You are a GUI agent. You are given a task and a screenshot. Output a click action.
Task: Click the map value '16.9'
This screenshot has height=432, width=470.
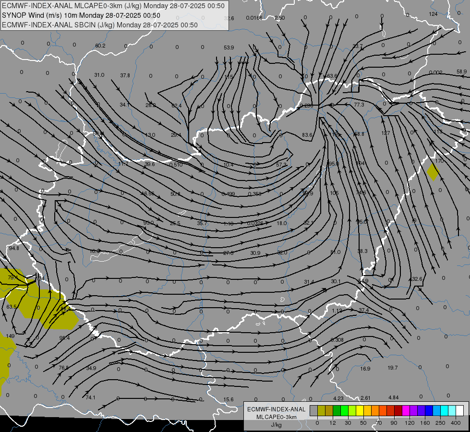[x=365, y=369]
